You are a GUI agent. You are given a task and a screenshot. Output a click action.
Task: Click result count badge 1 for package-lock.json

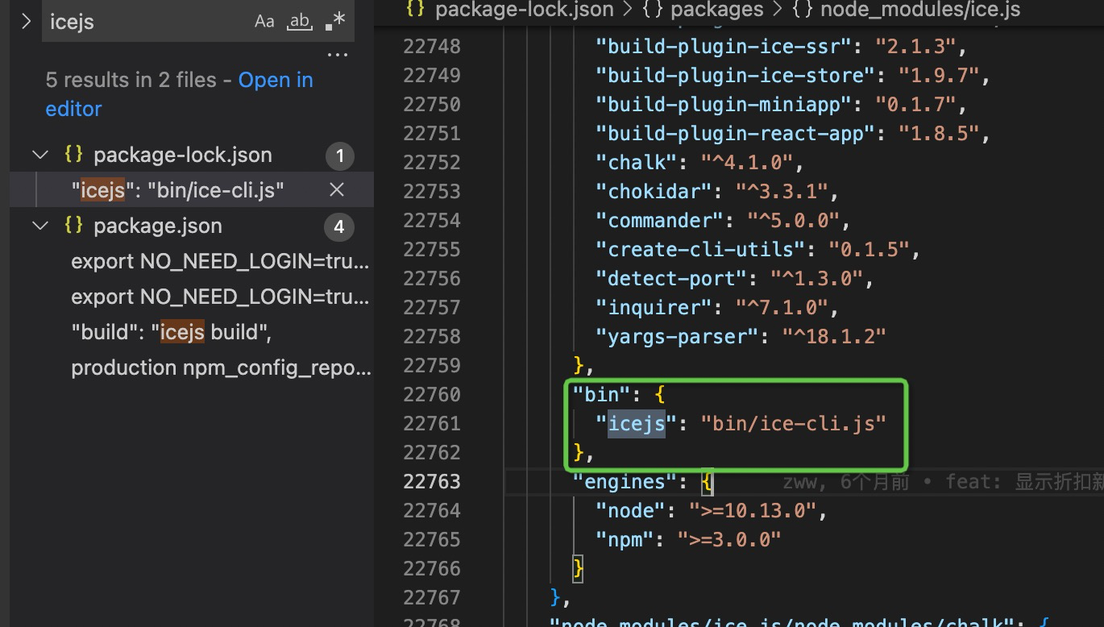point(339,156)
